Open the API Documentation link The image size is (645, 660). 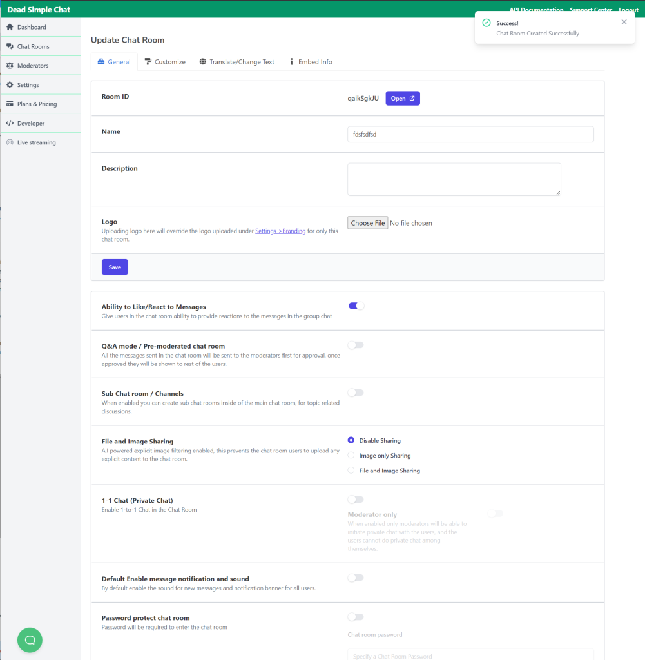(x=537, y=10)
